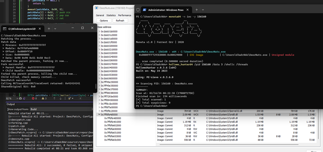Minimize the command prompt window
This screenshot has width=323, height=152.
tap(73, 28)
